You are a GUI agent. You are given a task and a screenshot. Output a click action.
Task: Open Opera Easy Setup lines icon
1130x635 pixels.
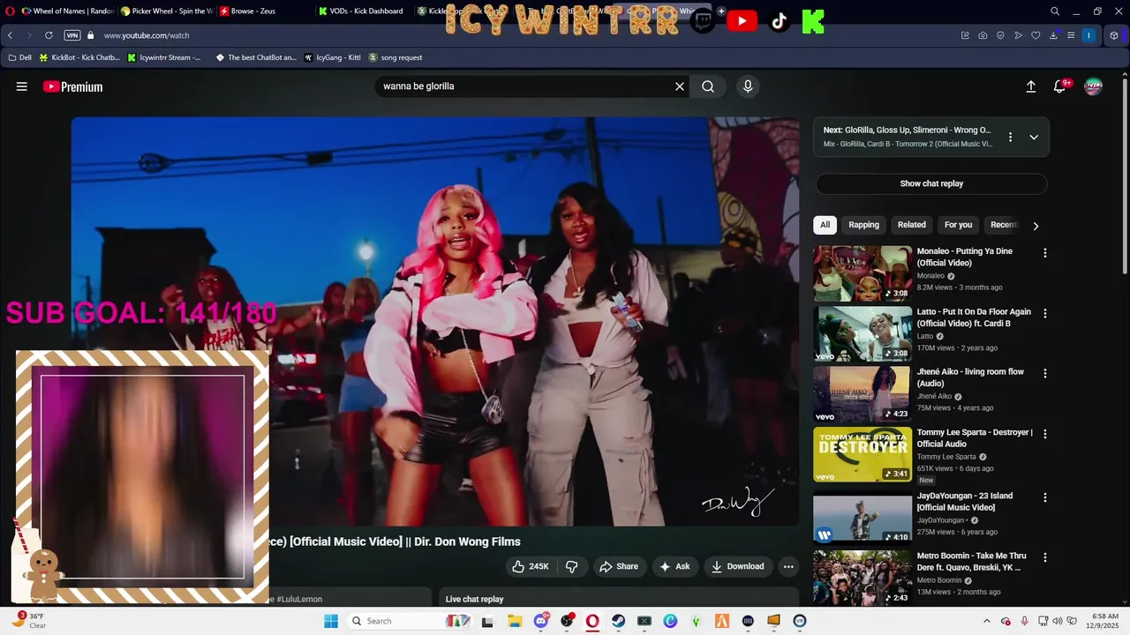pyautogui.click(x=1071, y=35)
